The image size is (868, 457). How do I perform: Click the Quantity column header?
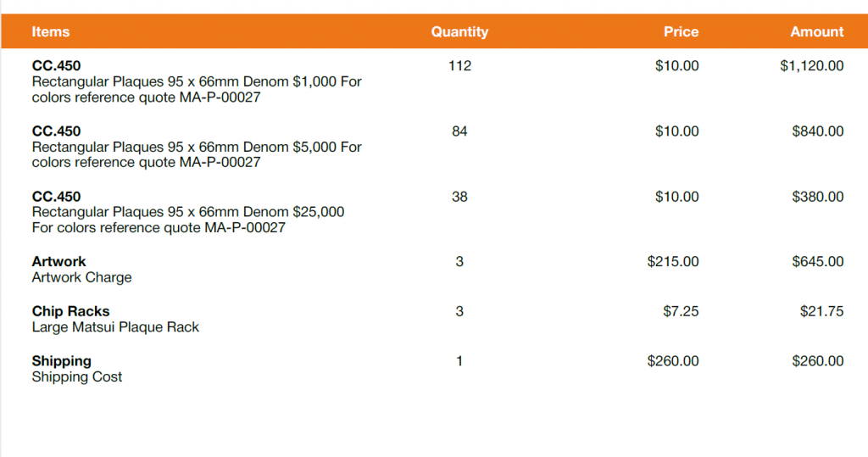click(459, 32)
